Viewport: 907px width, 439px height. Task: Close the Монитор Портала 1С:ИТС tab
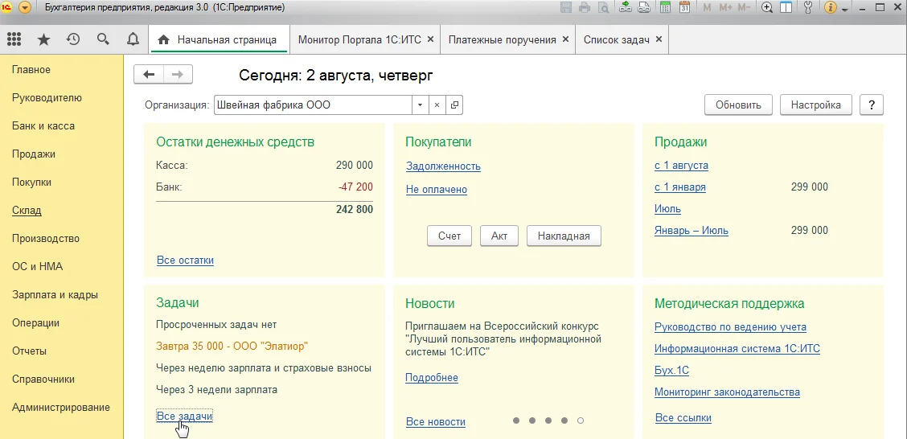430,39
